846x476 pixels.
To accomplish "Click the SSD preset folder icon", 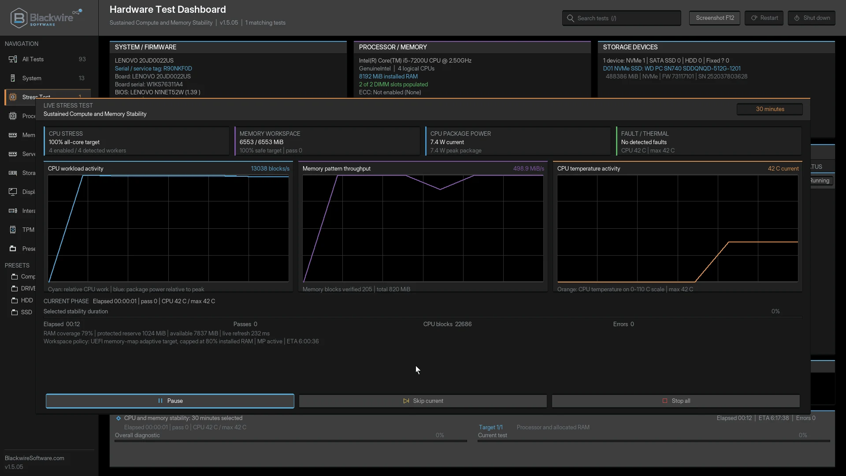I will click(15, 312).
